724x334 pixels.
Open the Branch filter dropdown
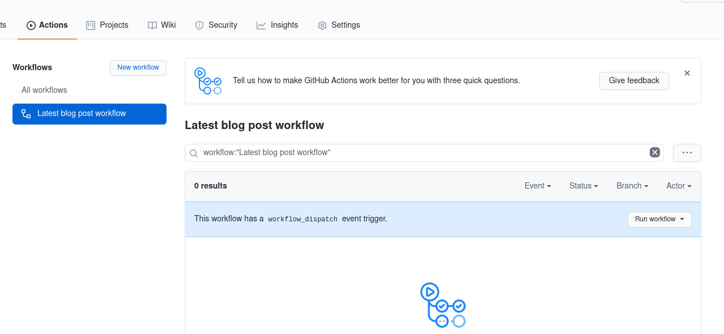coord(632,186)
